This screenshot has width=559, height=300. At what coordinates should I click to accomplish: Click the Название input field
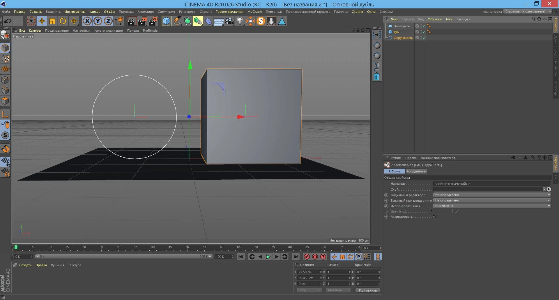pyautogui.click(x=492, y=184)
